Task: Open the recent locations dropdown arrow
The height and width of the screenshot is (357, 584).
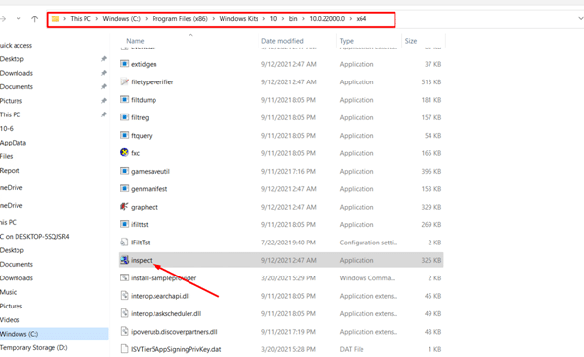Action: click(x=18, y=19)
